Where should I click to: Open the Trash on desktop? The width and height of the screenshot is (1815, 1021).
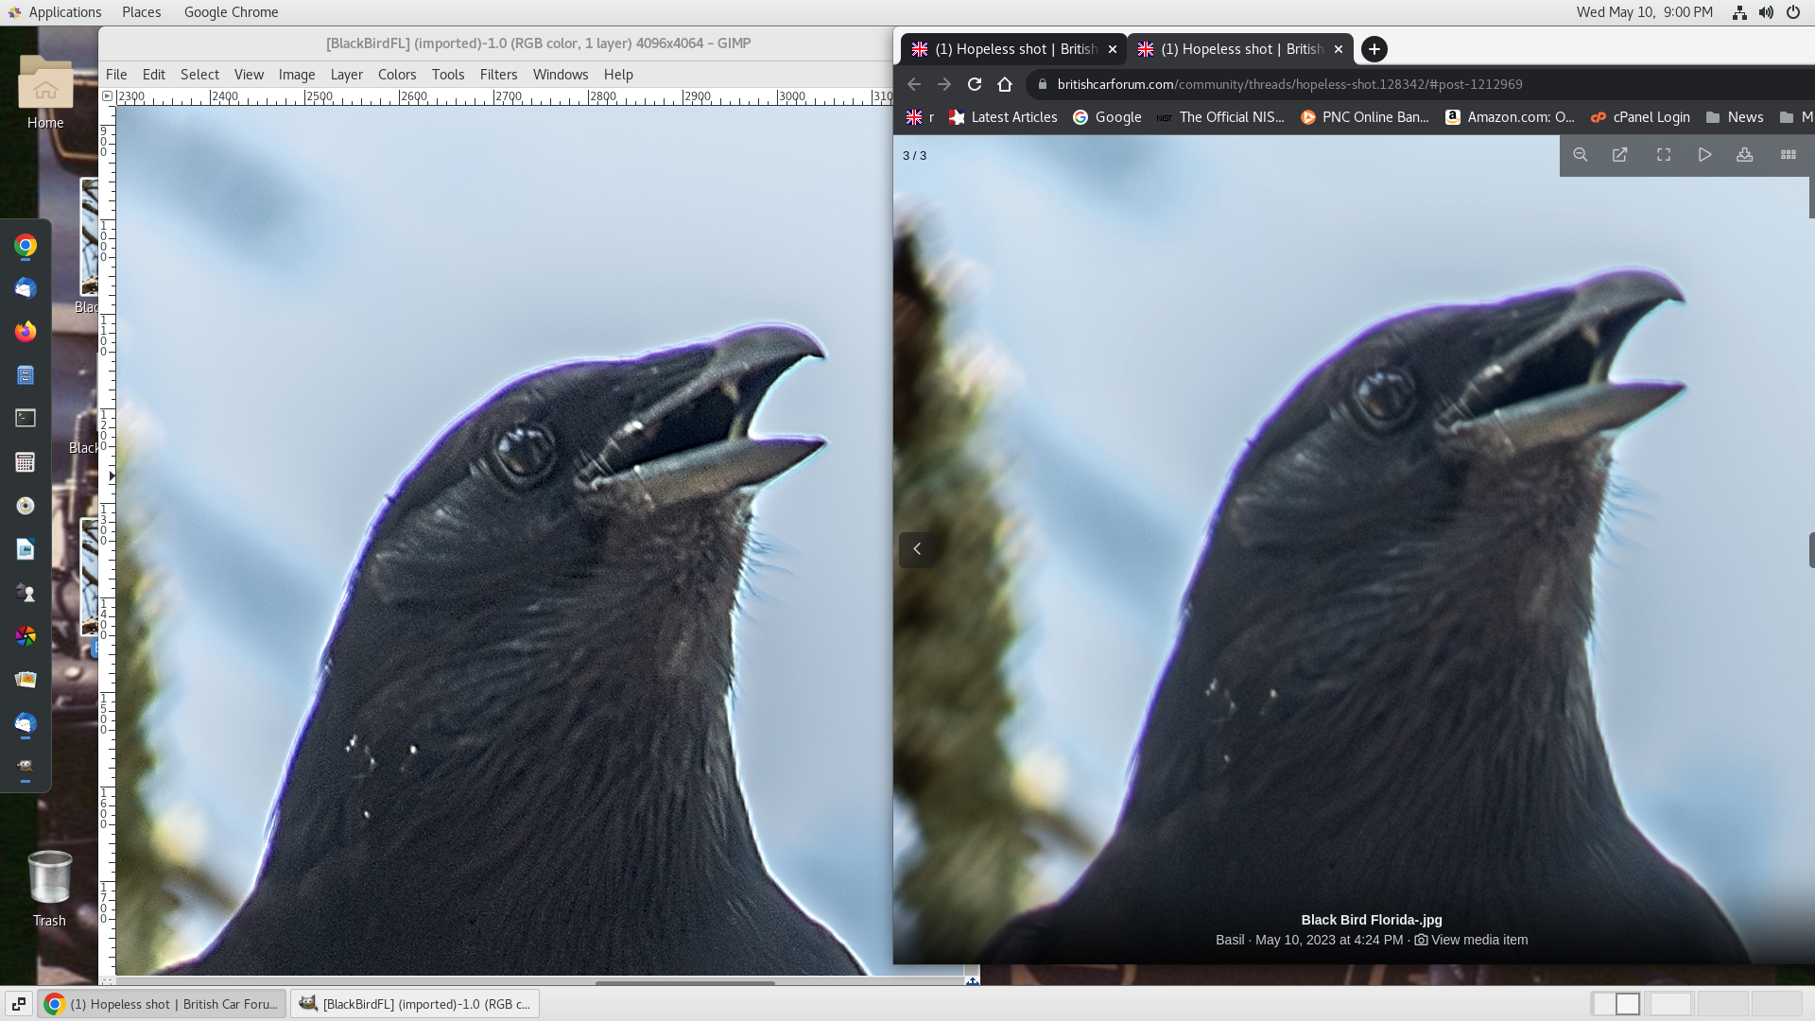click(x=49, y=889)
